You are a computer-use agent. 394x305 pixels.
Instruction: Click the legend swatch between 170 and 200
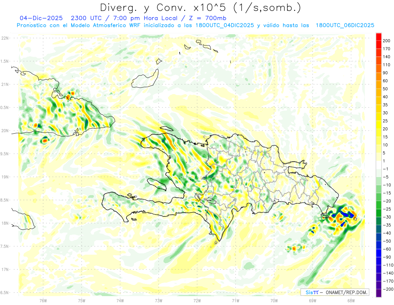tap(379, 45)
